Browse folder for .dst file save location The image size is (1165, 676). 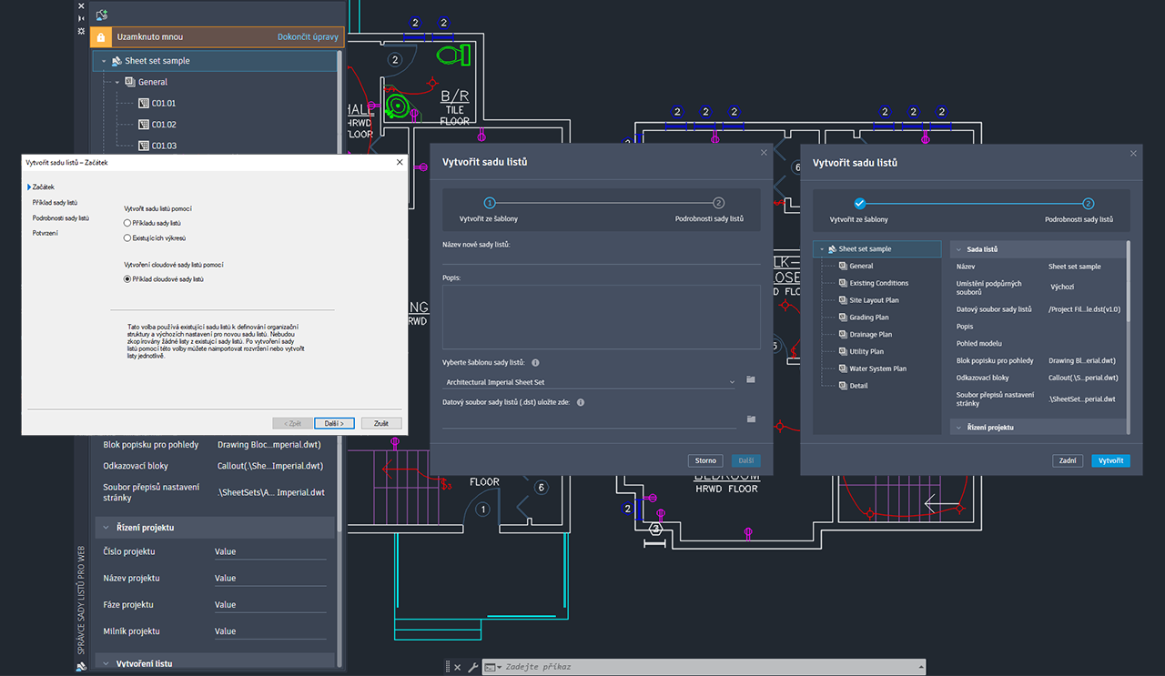(751, 419)
